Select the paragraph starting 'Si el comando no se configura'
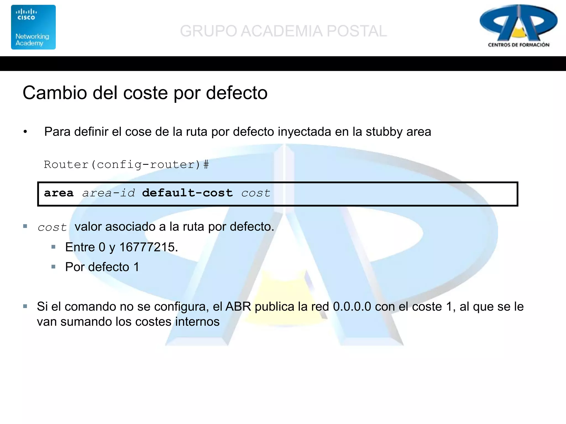Image resolution: width=566 pixels, height=424 pixels. (x=280, y=314)
